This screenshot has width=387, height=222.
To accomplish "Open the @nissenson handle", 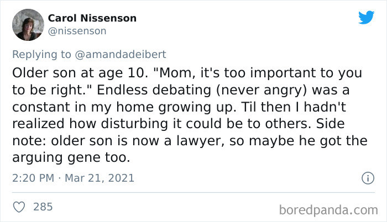I will click(77, 31).
